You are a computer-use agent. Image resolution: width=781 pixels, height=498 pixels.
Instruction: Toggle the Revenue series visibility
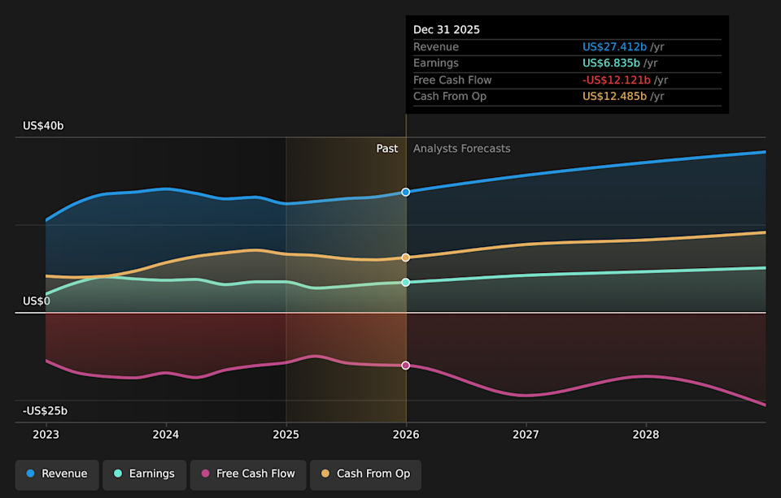click(56, 474)
